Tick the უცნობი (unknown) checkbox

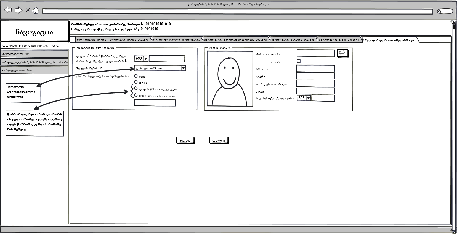point(299,61)
